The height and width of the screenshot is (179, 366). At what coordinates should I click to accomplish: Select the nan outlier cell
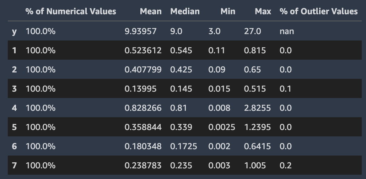tap(287, 31)
